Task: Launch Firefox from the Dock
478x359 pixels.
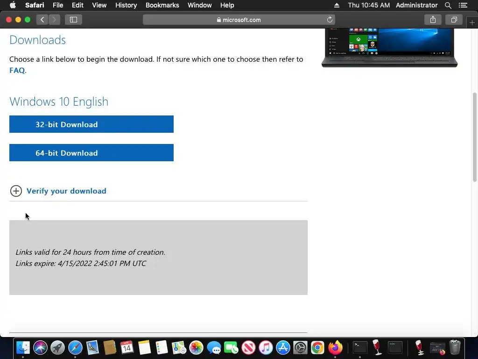Action: click(335, 347)
